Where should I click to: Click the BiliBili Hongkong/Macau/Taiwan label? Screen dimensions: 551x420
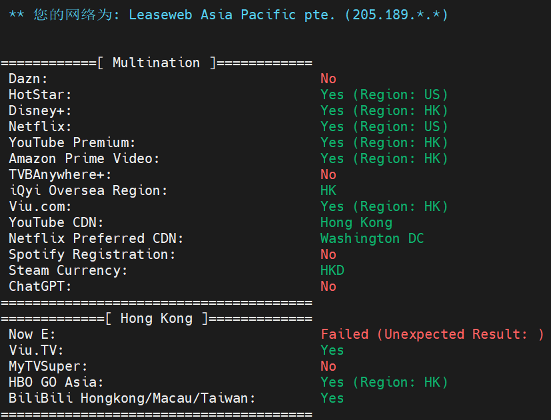tap(132, 399)
